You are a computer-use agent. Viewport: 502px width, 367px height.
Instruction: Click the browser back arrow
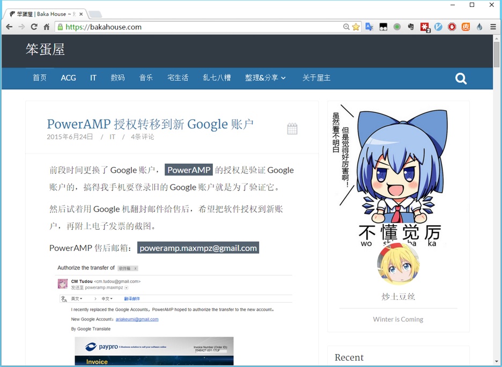click(x=9, y=27)
